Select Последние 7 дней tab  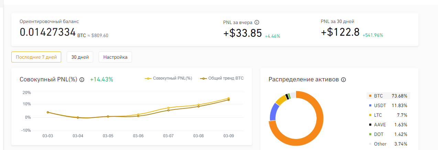(36, 57)
